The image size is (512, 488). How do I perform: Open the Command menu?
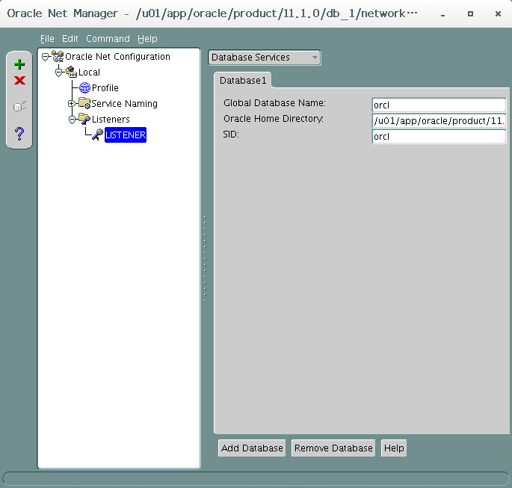(108, 39)
